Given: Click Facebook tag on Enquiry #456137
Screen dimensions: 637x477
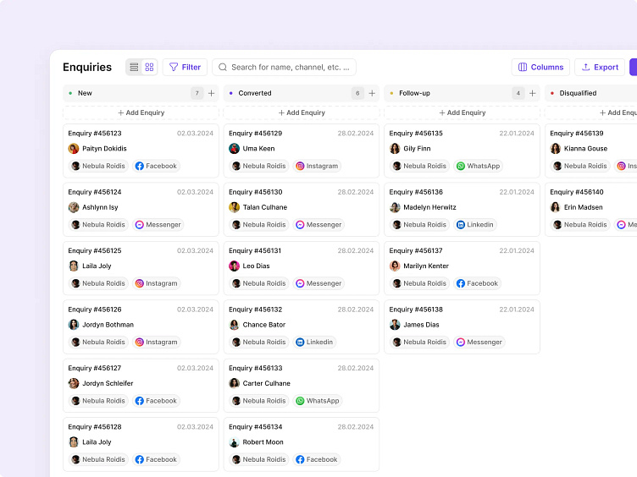Looking at the screenshot, I should coord(478,283).
